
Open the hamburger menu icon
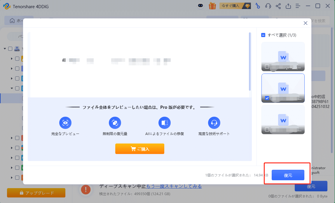click(x=298, y=6)
